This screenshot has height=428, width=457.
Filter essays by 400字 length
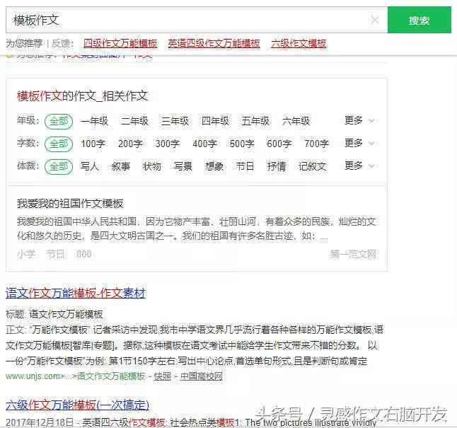(204, 144)
